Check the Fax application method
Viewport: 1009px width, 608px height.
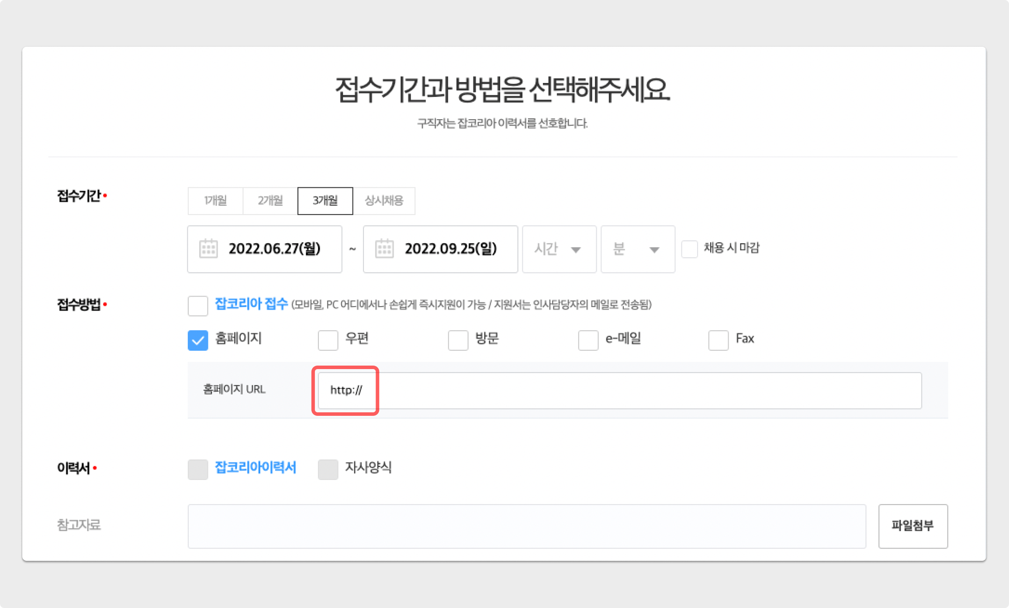(x=718, y=340)
